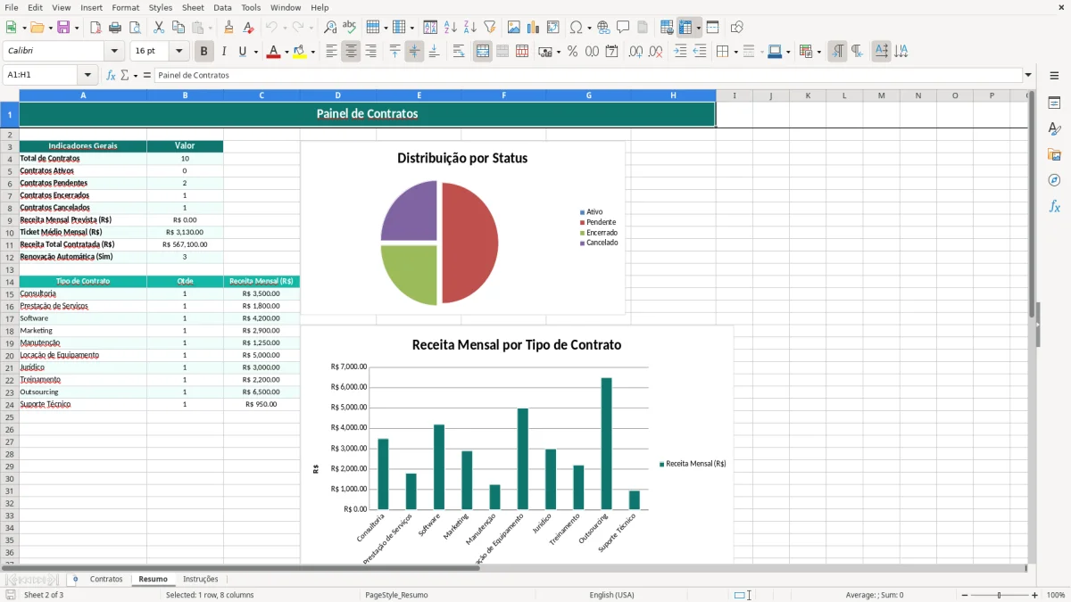Screen dimensions: 1071x602
Task: Switch to the Instruções sheet tab
Action: pos(200,579)
